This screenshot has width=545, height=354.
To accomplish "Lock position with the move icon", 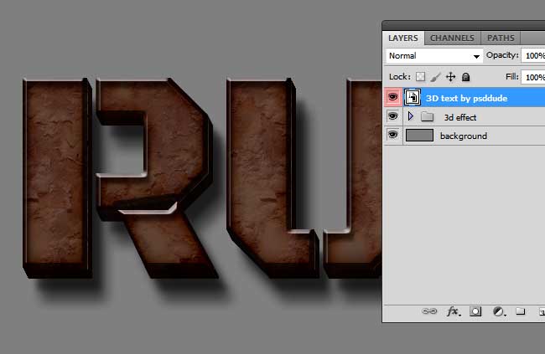I will click(x=450, y=77).
